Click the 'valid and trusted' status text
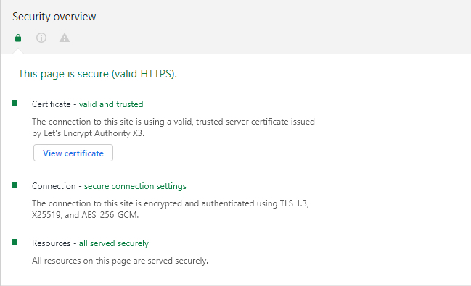 tap(111, 104)
